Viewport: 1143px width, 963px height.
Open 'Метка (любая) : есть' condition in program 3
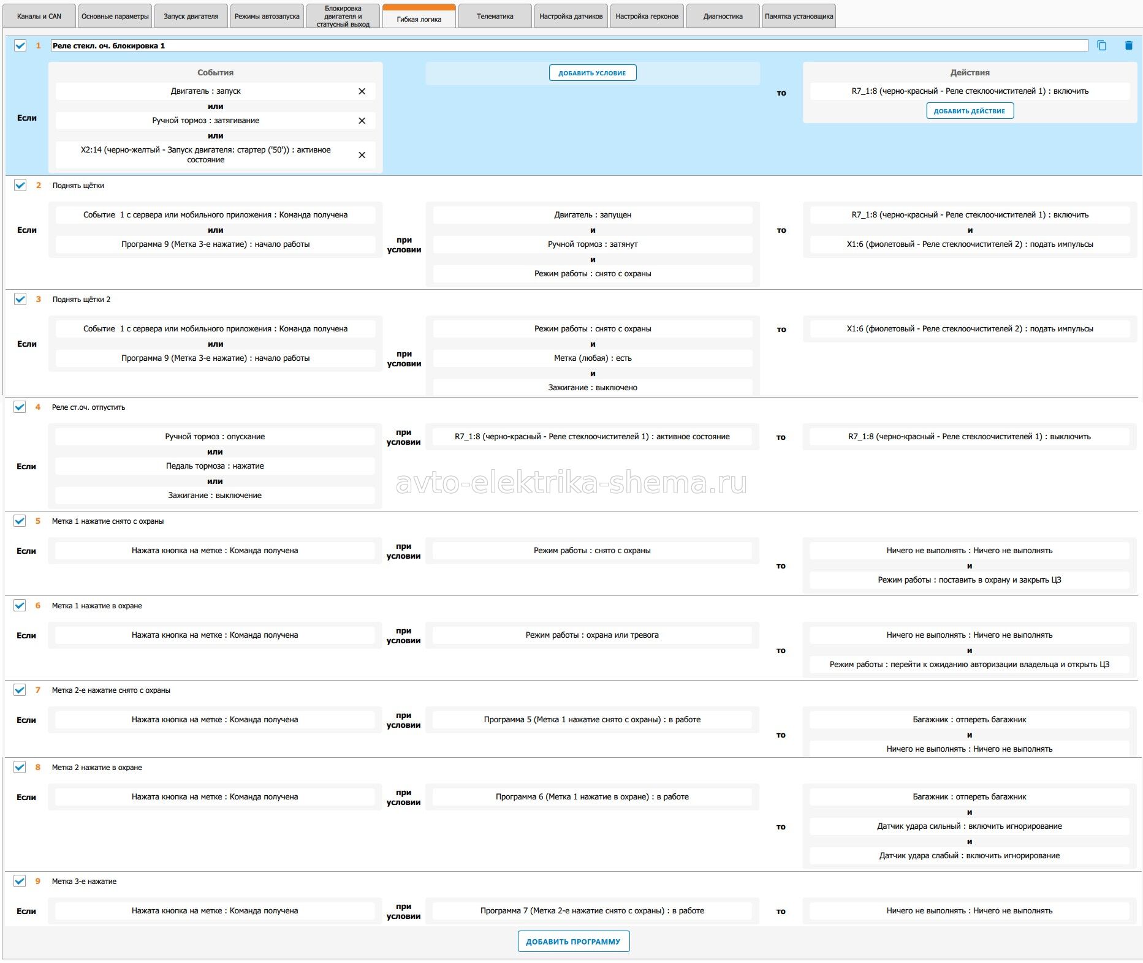[x=592, y=358]
